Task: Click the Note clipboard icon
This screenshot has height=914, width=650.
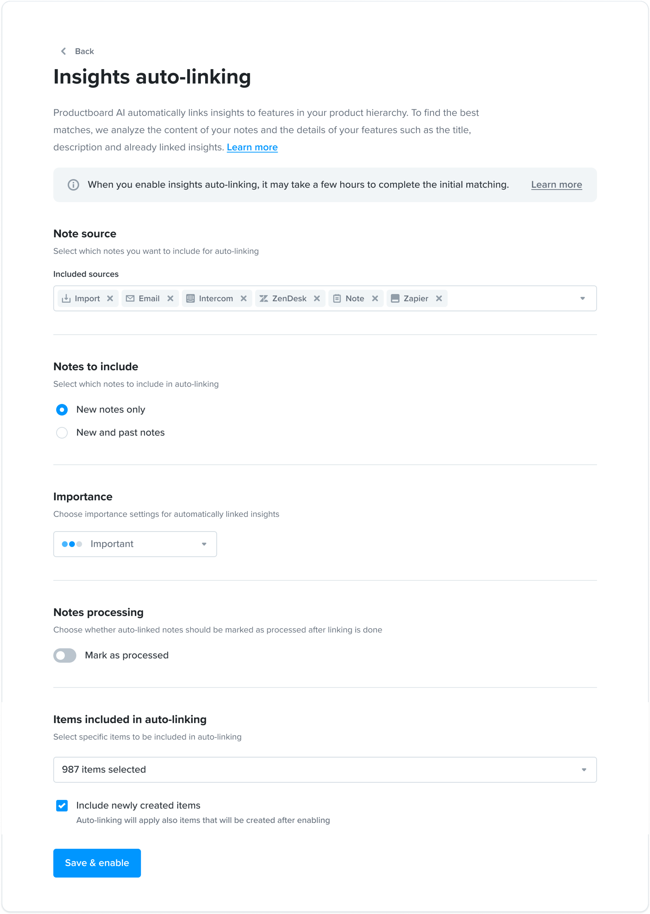Action: coord(337,298)
